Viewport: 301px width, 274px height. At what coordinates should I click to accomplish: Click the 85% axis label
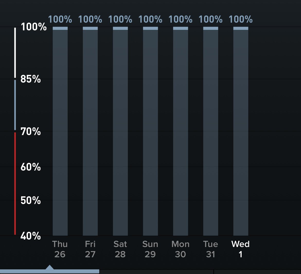(31, 79)
